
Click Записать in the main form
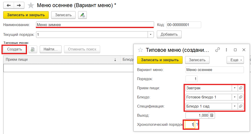[63, 15]
